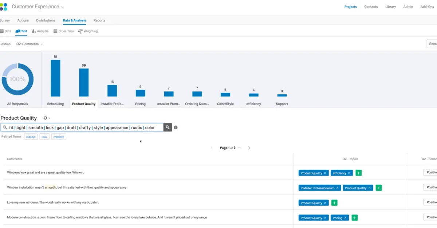Click the Qualtrics logo icon
437x228 pixels.
(4, 7)
